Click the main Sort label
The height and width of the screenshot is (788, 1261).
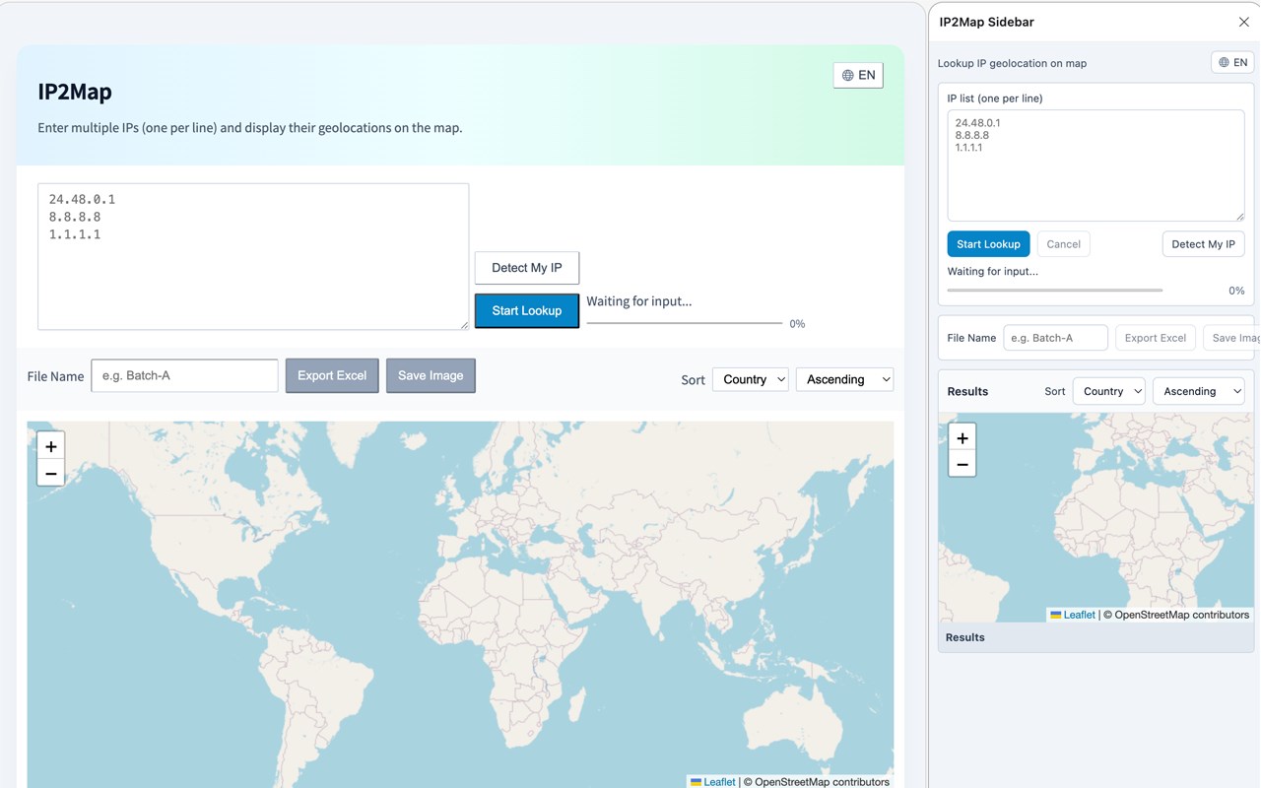(693, 380)
